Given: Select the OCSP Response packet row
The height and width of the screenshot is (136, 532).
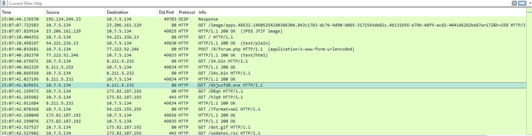Looking at the screenshot, I should 263,19.
